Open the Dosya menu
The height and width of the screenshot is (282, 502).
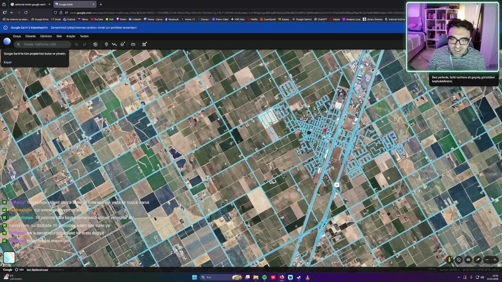(17, 36)
